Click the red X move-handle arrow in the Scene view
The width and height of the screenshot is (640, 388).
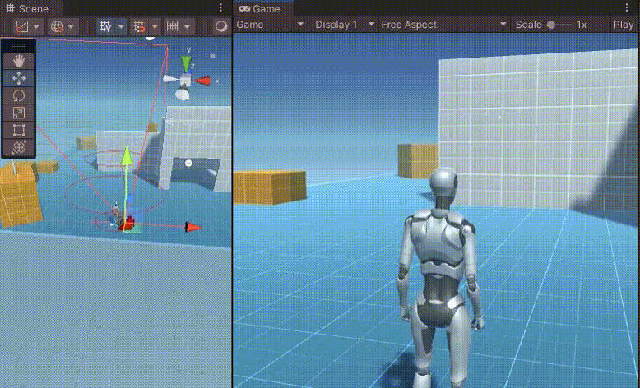pyautogui.click(x=192, y=227)
